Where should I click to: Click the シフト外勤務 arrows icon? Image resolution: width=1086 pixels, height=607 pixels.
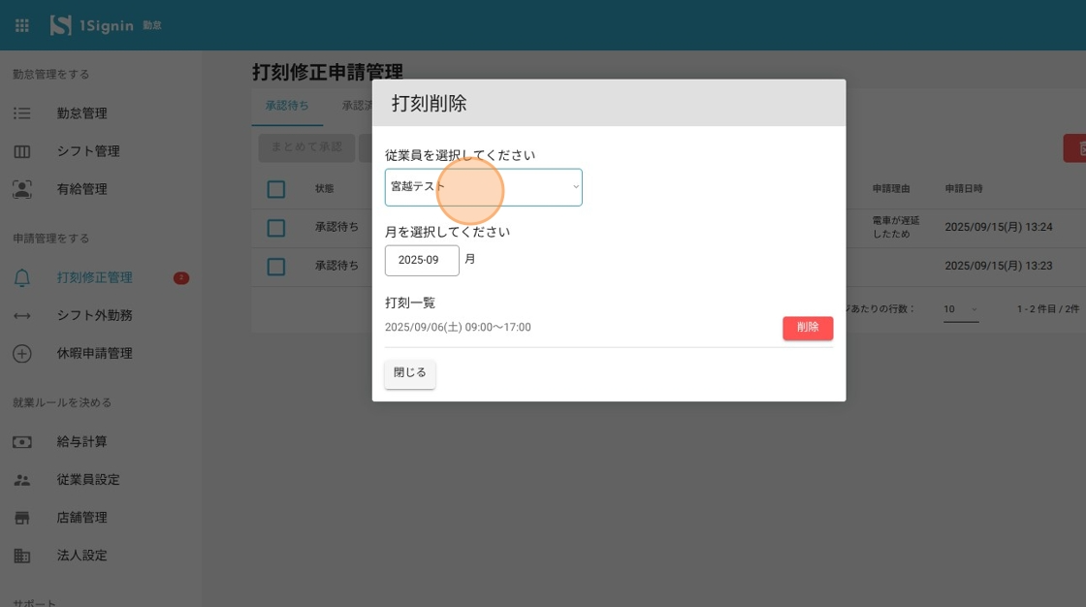click(22, 315)
